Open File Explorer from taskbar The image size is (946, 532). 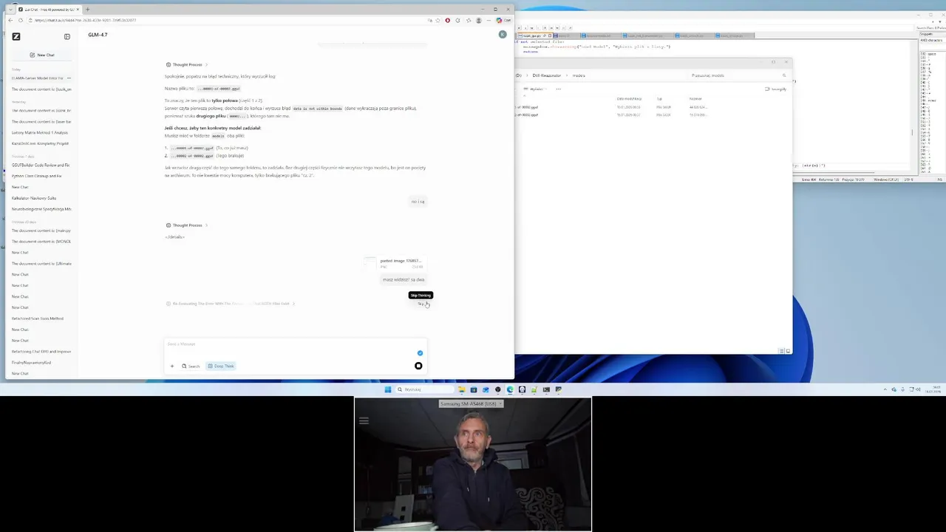click(461, 389)
